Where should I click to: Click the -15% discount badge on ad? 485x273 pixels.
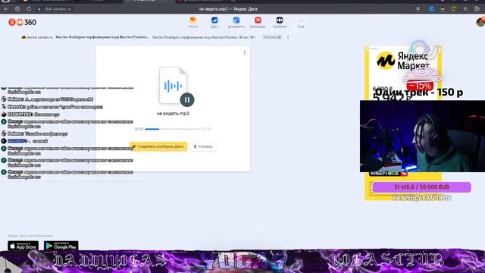click(x=420, y=86)
